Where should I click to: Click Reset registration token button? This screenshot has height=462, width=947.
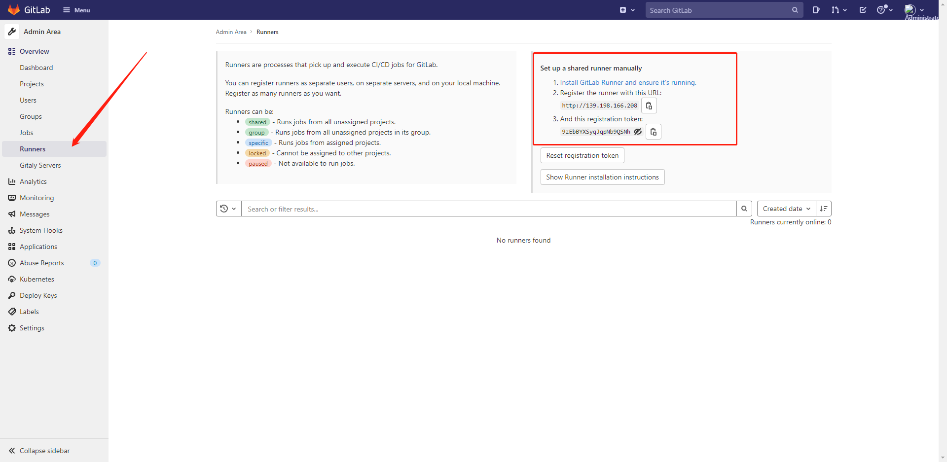click(582, 156)
